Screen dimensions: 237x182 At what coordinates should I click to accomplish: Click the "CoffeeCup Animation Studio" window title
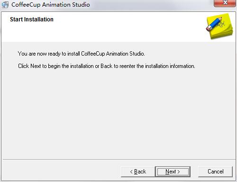coord(51,5)
